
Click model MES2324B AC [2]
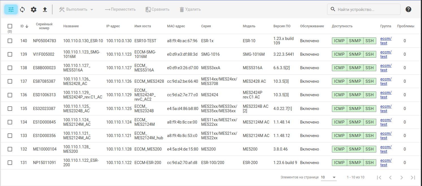(256, 109)
